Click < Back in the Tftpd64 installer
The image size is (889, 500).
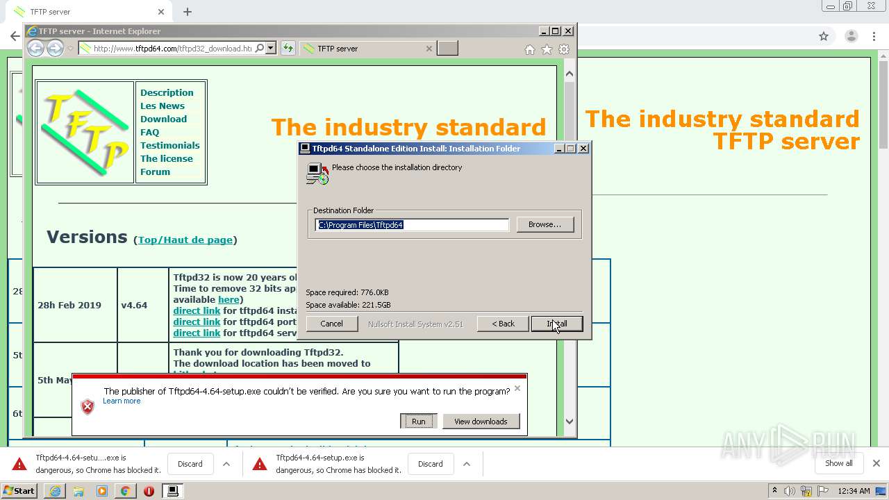503,324
